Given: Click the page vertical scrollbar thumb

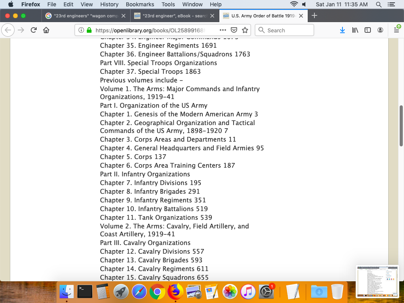Looking at the screenshot, I should pos(401,125).
